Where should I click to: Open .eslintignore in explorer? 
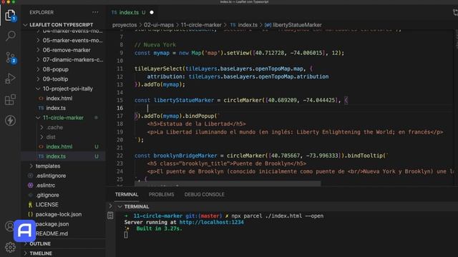(x=51, y=176)
